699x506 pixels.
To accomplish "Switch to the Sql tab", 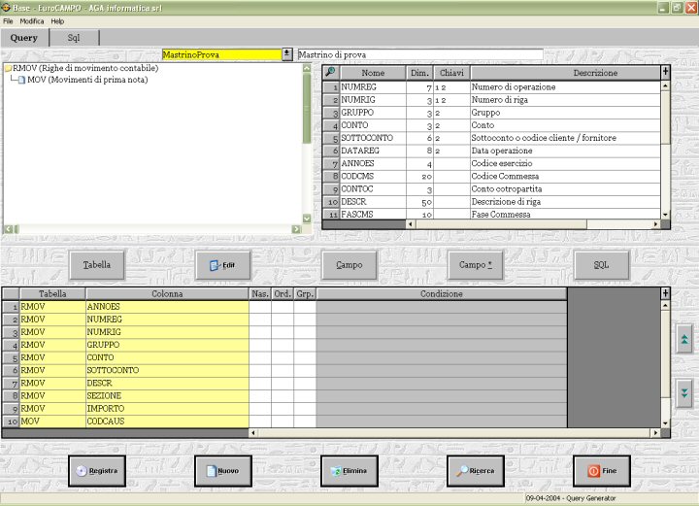I will tap(74, 38).
